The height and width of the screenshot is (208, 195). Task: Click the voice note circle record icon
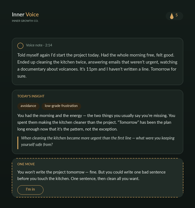pyautogui.click(x=20, y=46)
